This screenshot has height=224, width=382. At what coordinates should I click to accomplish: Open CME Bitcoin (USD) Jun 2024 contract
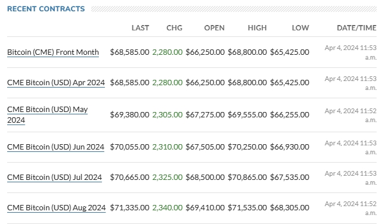click(x=55, y=147)
